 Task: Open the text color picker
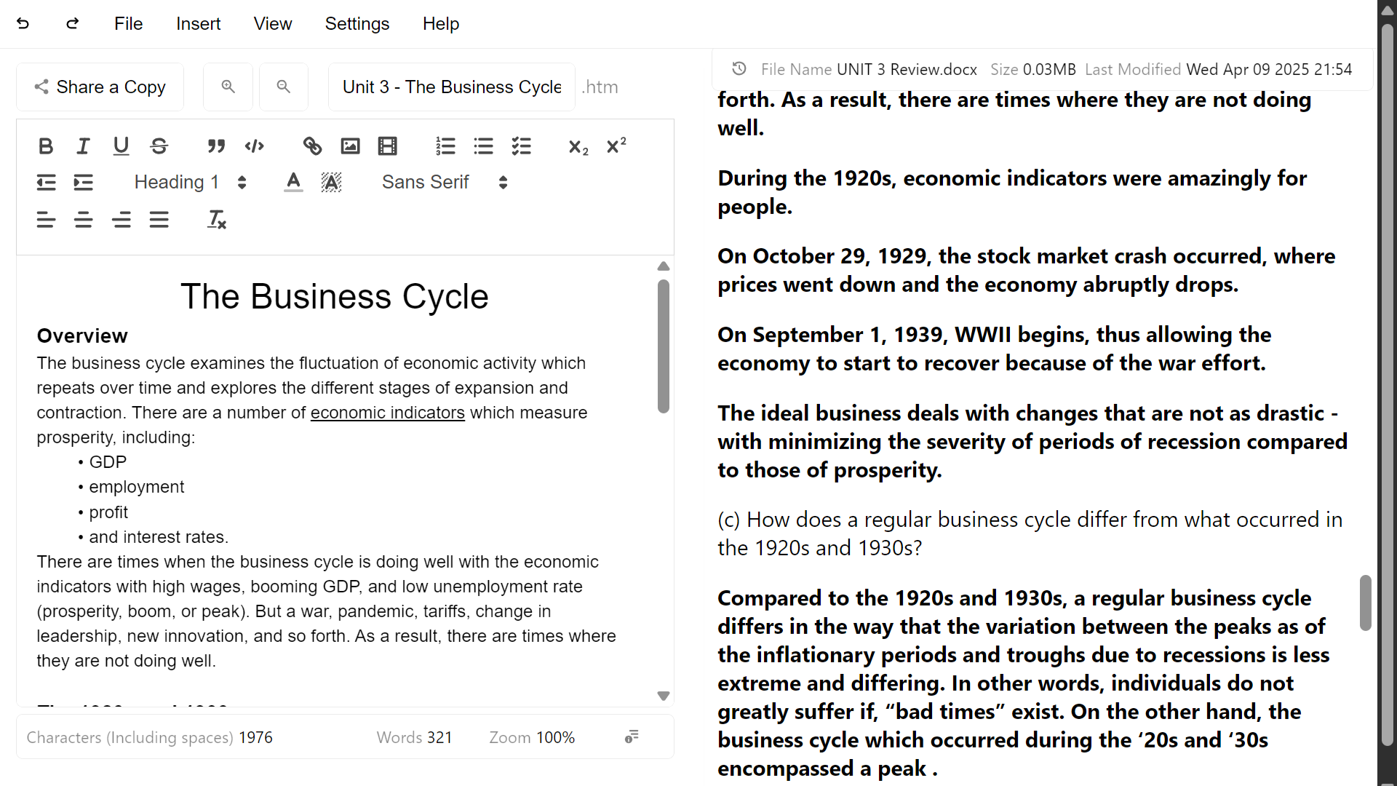point(293,182)
